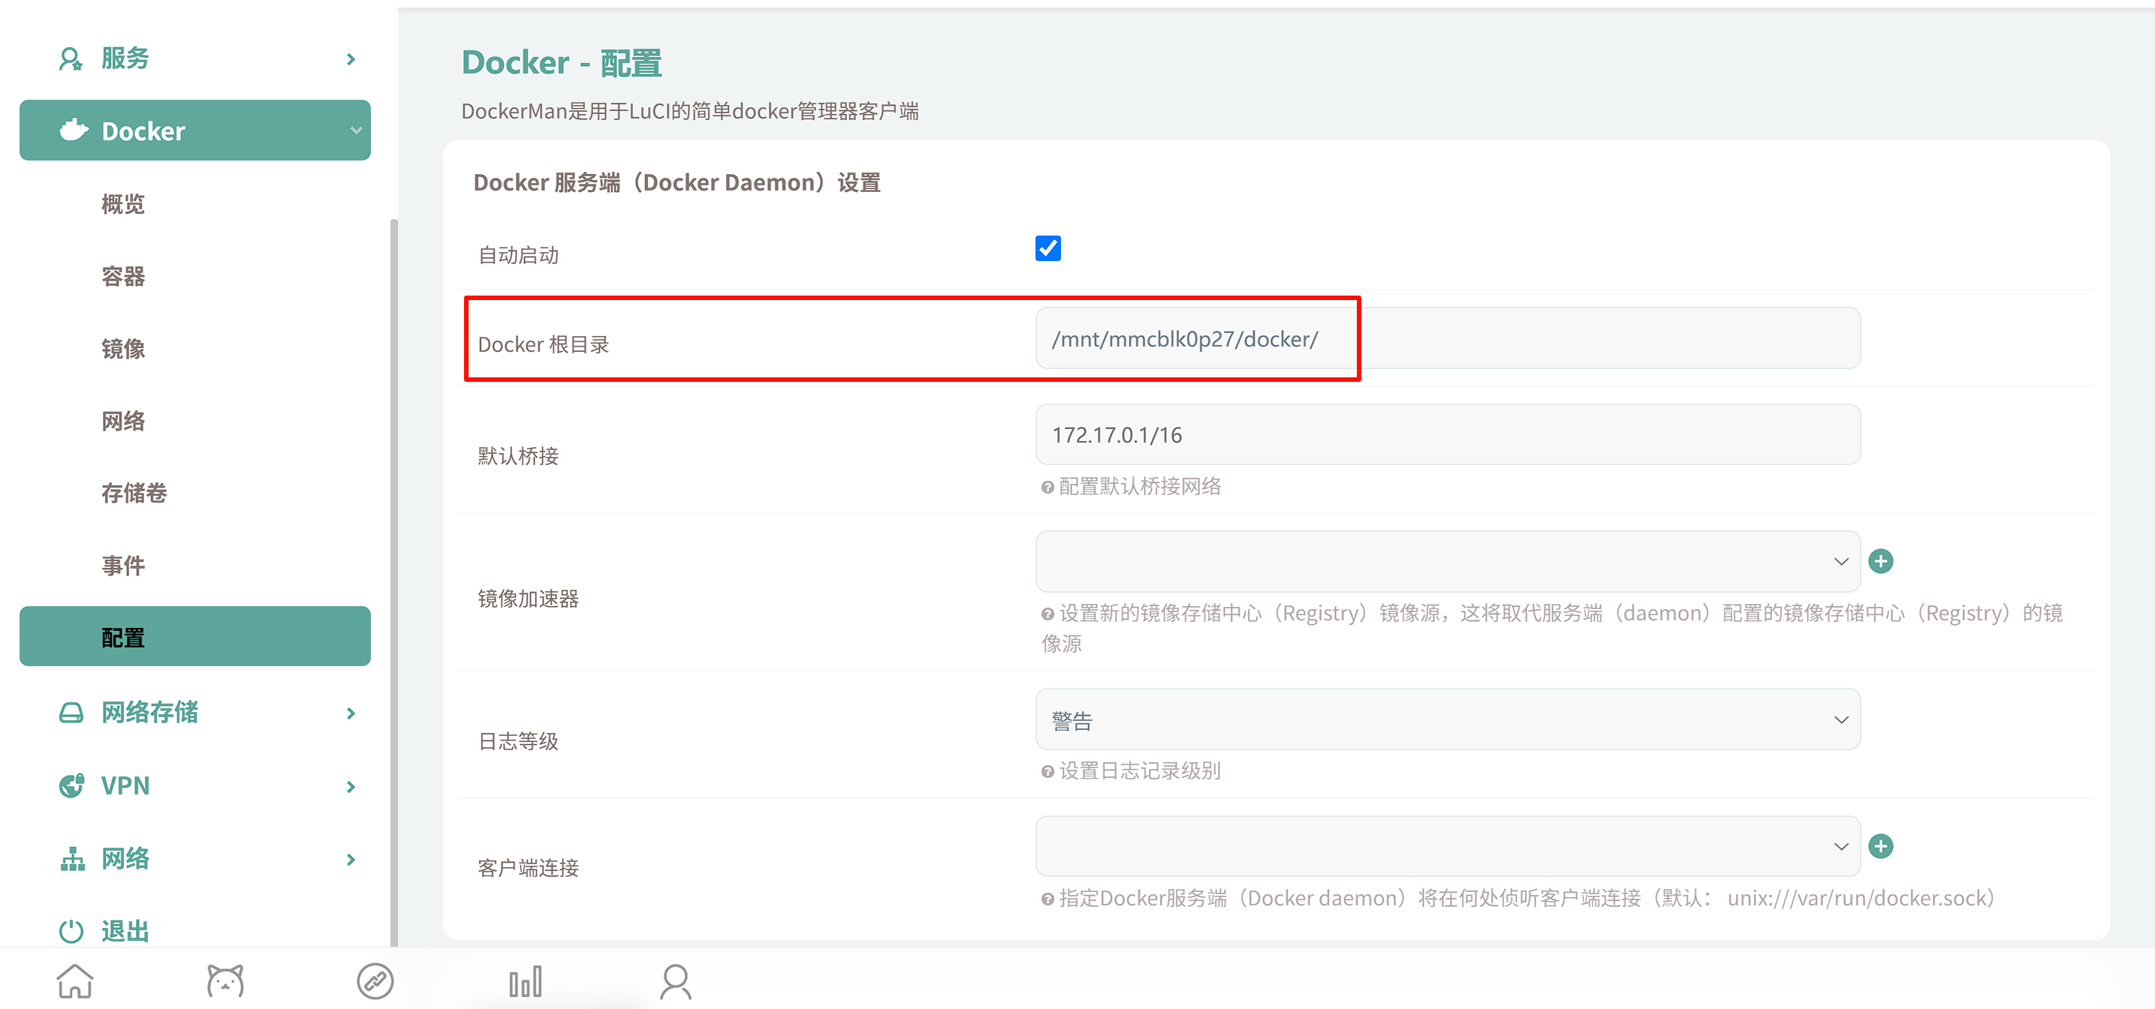Add a 镜像加速器 entry with plus icon

pyautogui.click(x=1881, y=561)
